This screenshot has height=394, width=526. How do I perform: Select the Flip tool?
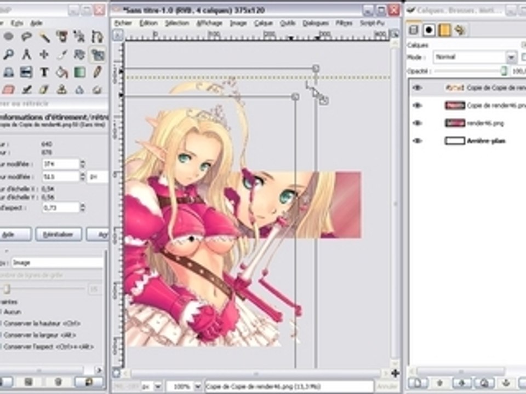point(26,72)
